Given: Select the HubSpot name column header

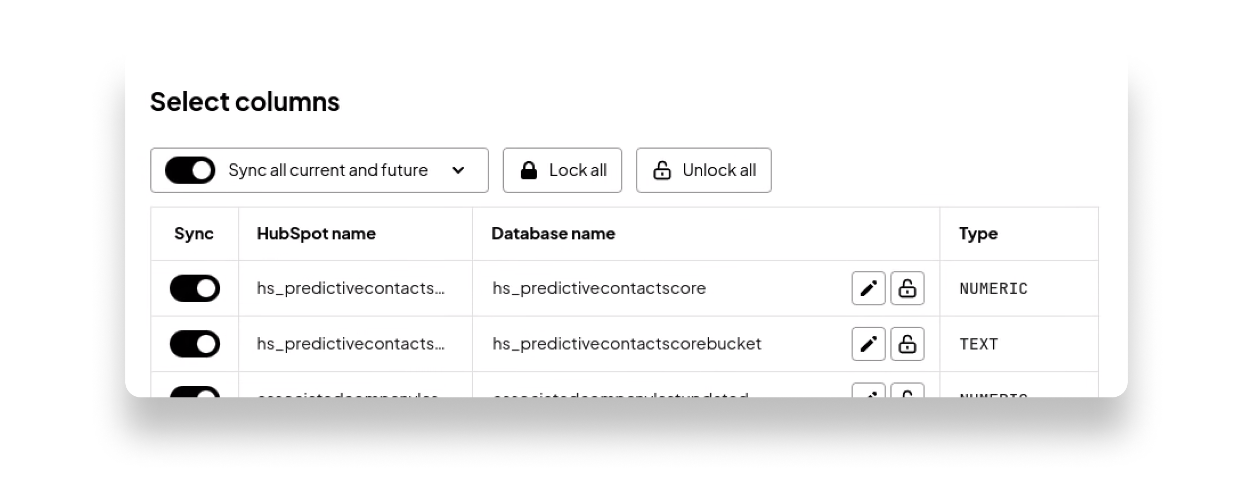Looking at the screenshot, I should click(x=317, y=234).
